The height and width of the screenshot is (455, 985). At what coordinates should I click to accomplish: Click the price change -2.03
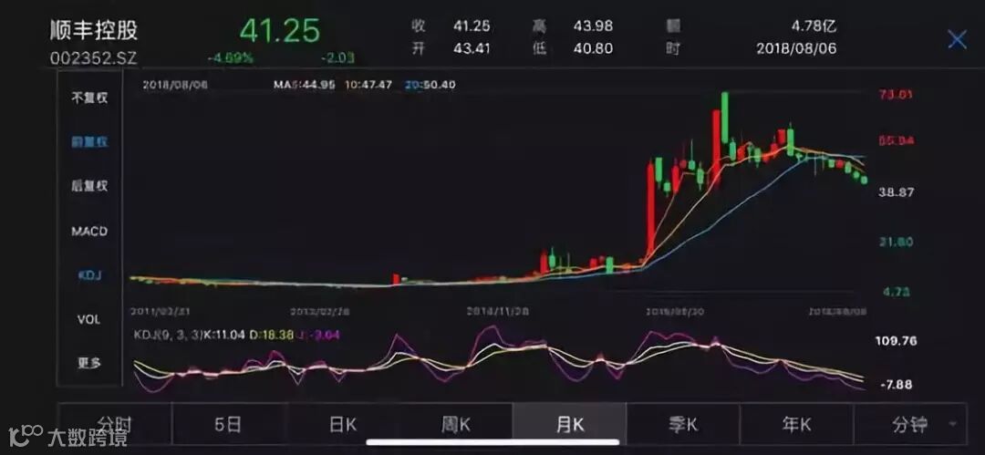coord(337,58)
